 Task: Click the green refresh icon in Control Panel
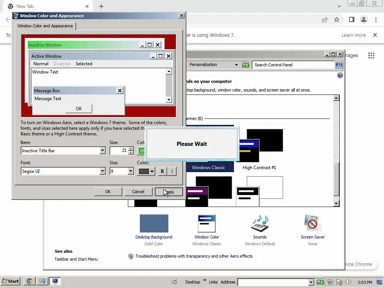pos(245,65)
